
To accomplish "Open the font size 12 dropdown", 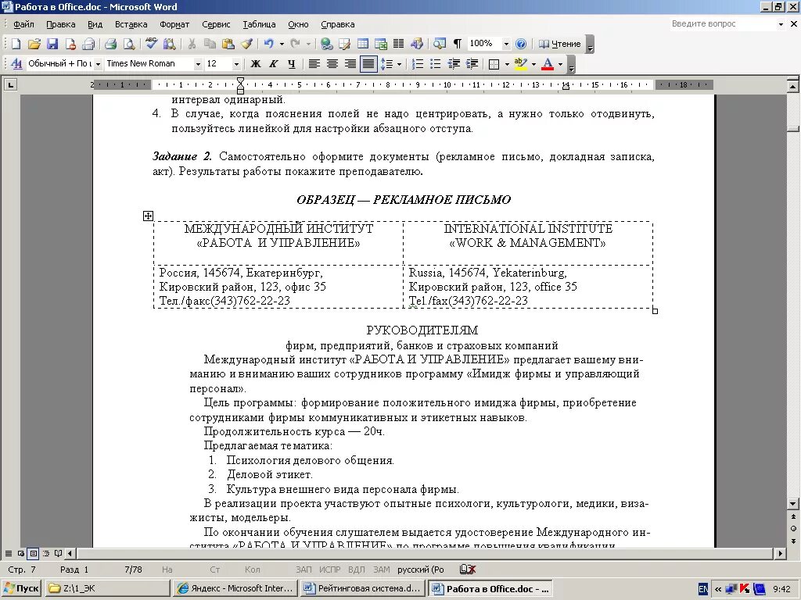I will [x=236, y=64].
